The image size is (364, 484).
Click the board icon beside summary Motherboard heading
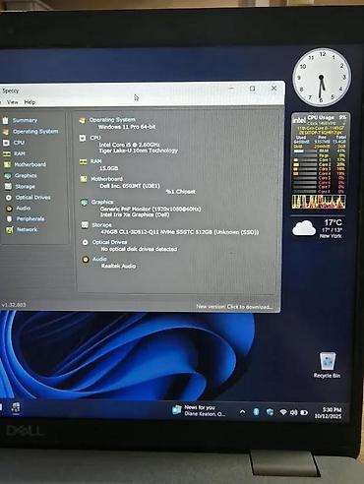point(84,179)
